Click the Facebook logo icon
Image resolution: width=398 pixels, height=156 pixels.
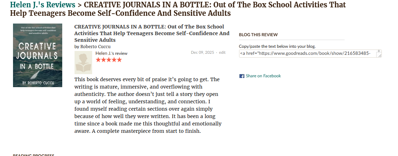242,76
